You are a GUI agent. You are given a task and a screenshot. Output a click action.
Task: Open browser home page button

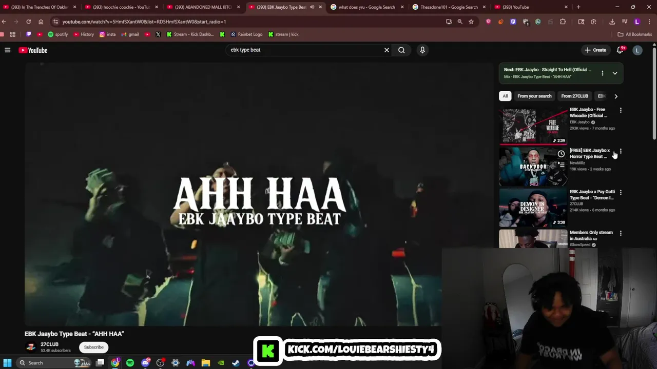pyautogui.click(x=41, y=22)
